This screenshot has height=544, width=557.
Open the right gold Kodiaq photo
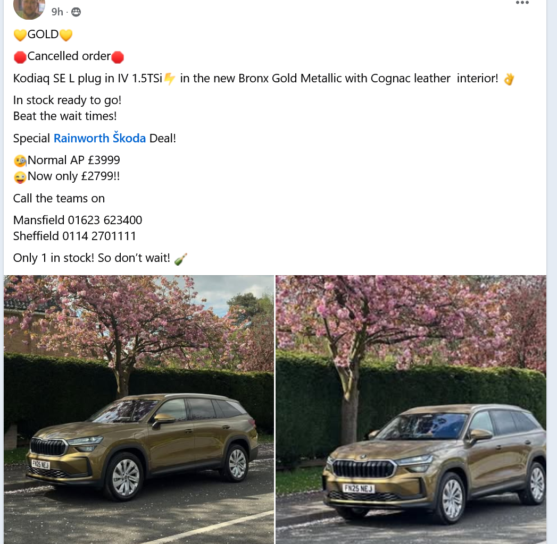(x=411, y=410)
